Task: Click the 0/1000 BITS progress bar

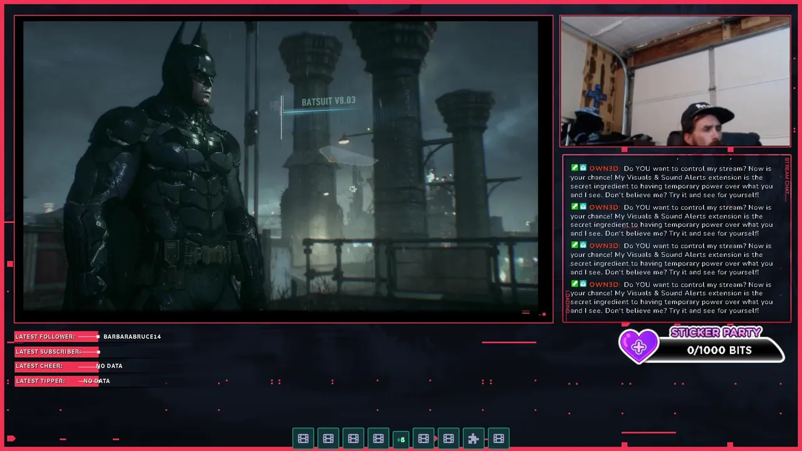Action: tap(719, 351)
